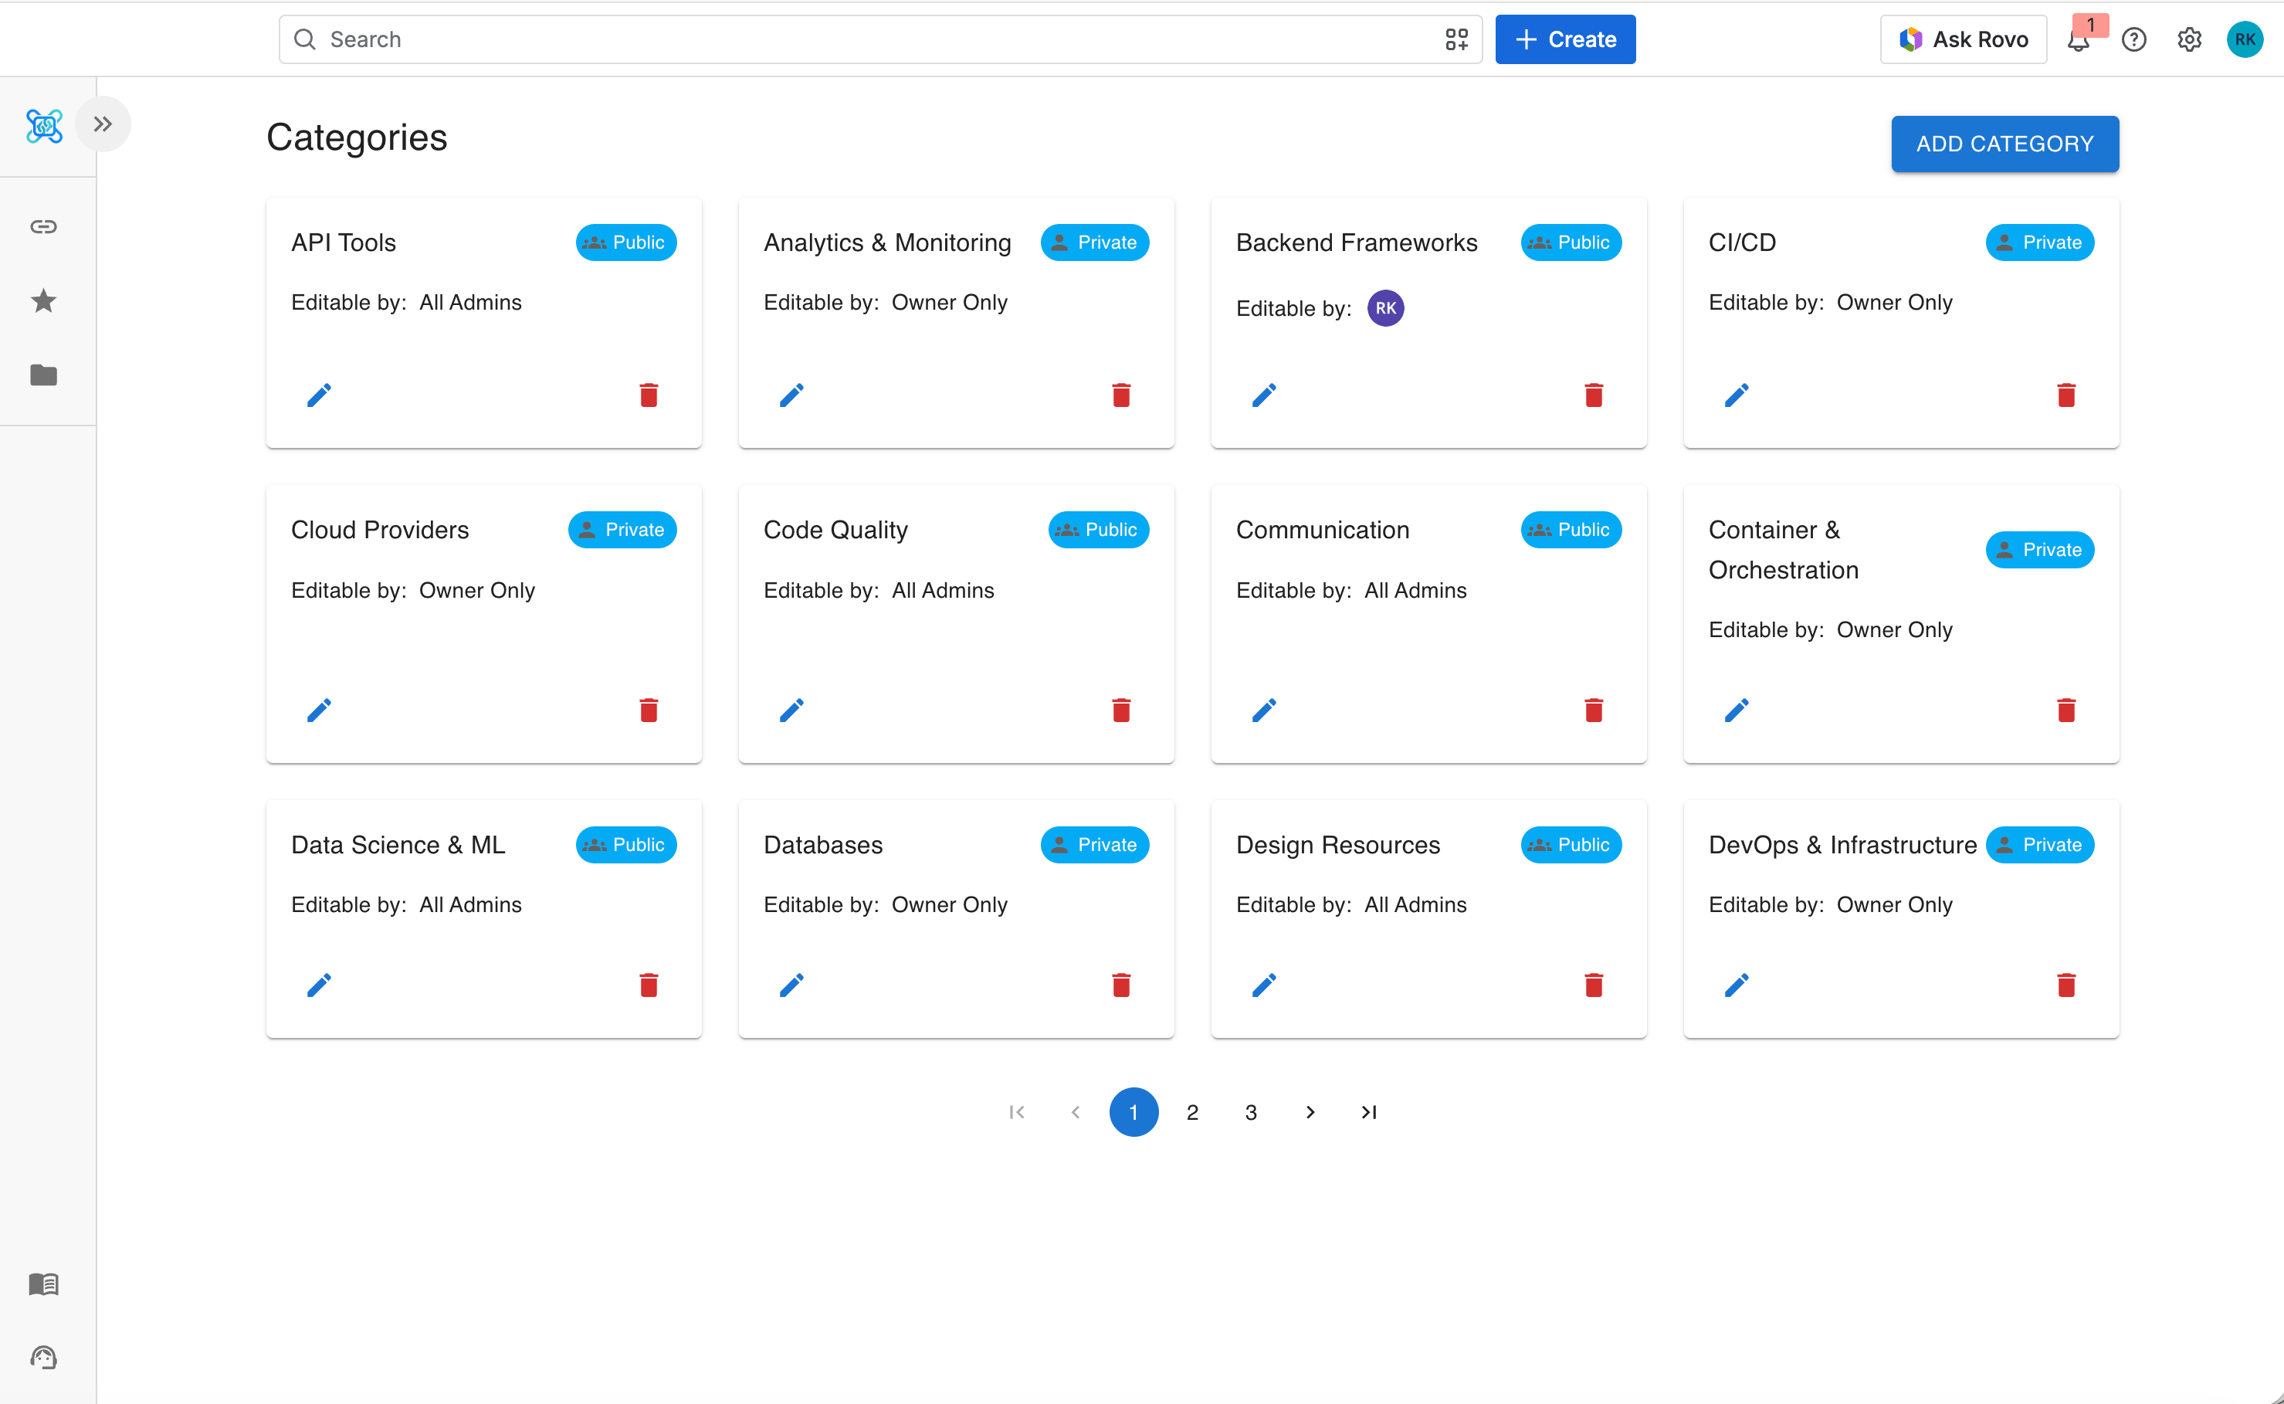Click the ADD CATEGORY button
This screenshot has height=1404, width=2284.
click(2004, 144)
